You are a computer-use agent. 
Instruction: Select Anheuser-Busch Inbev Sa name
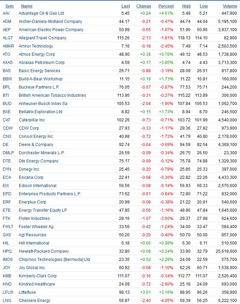pos(43,104)
